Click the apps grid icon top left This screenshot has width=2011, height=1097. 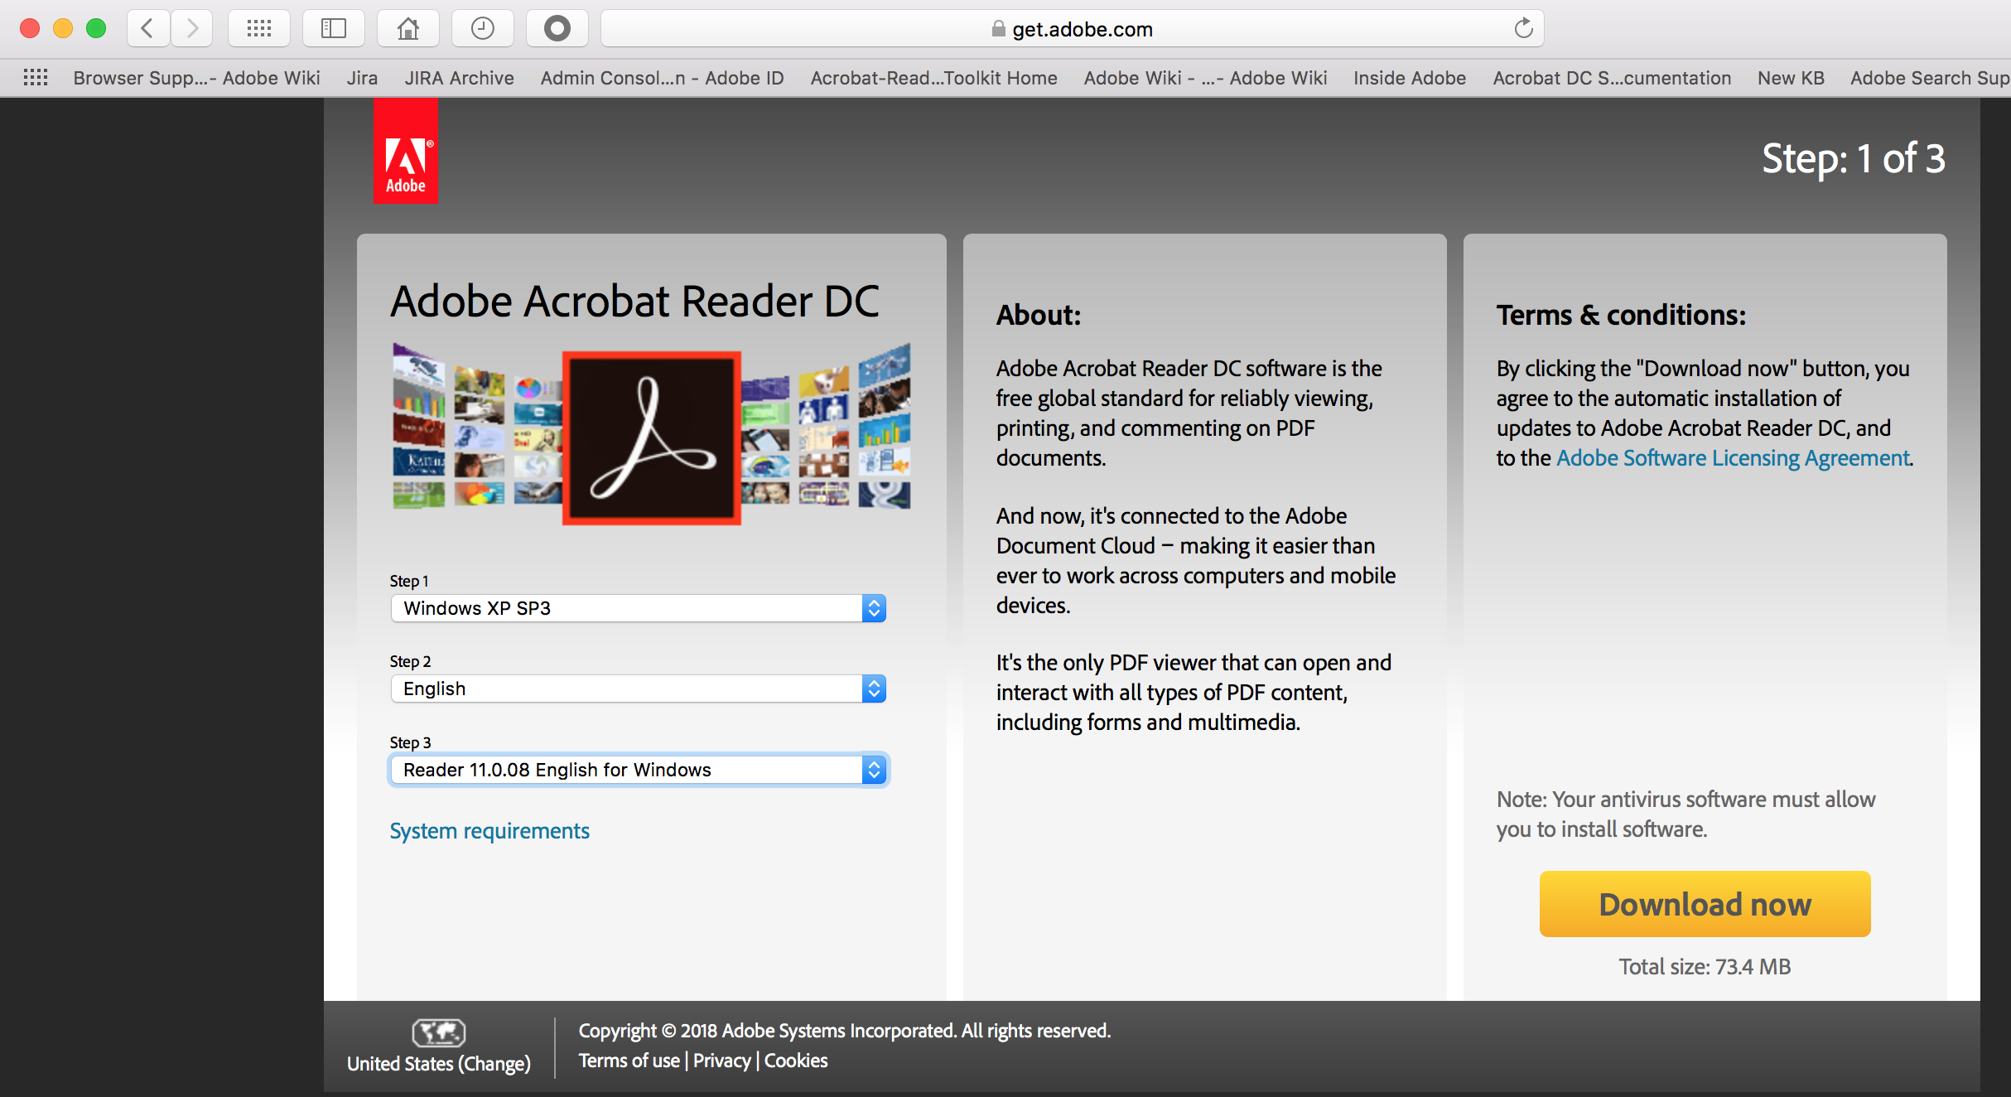261,28
